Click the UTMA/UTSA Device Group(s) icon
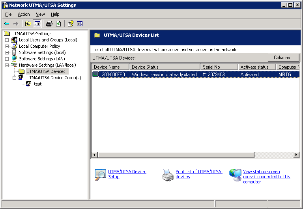 (x=21, y=78)
